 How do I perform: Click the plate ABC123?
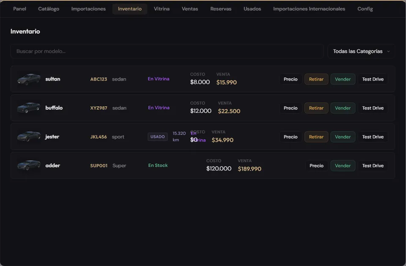(x=99, y=79)
